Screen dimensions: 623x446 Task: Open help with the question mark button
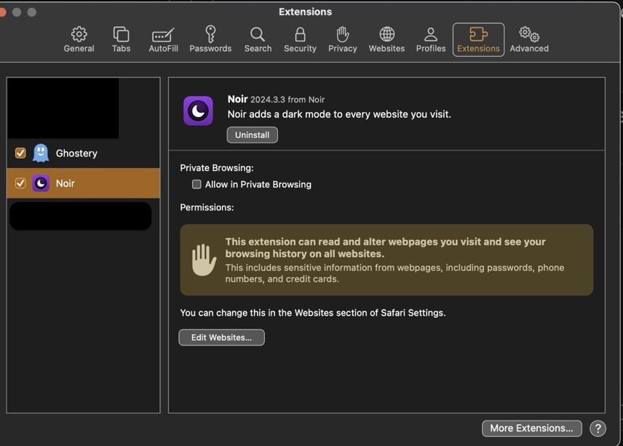coord(598,429)
